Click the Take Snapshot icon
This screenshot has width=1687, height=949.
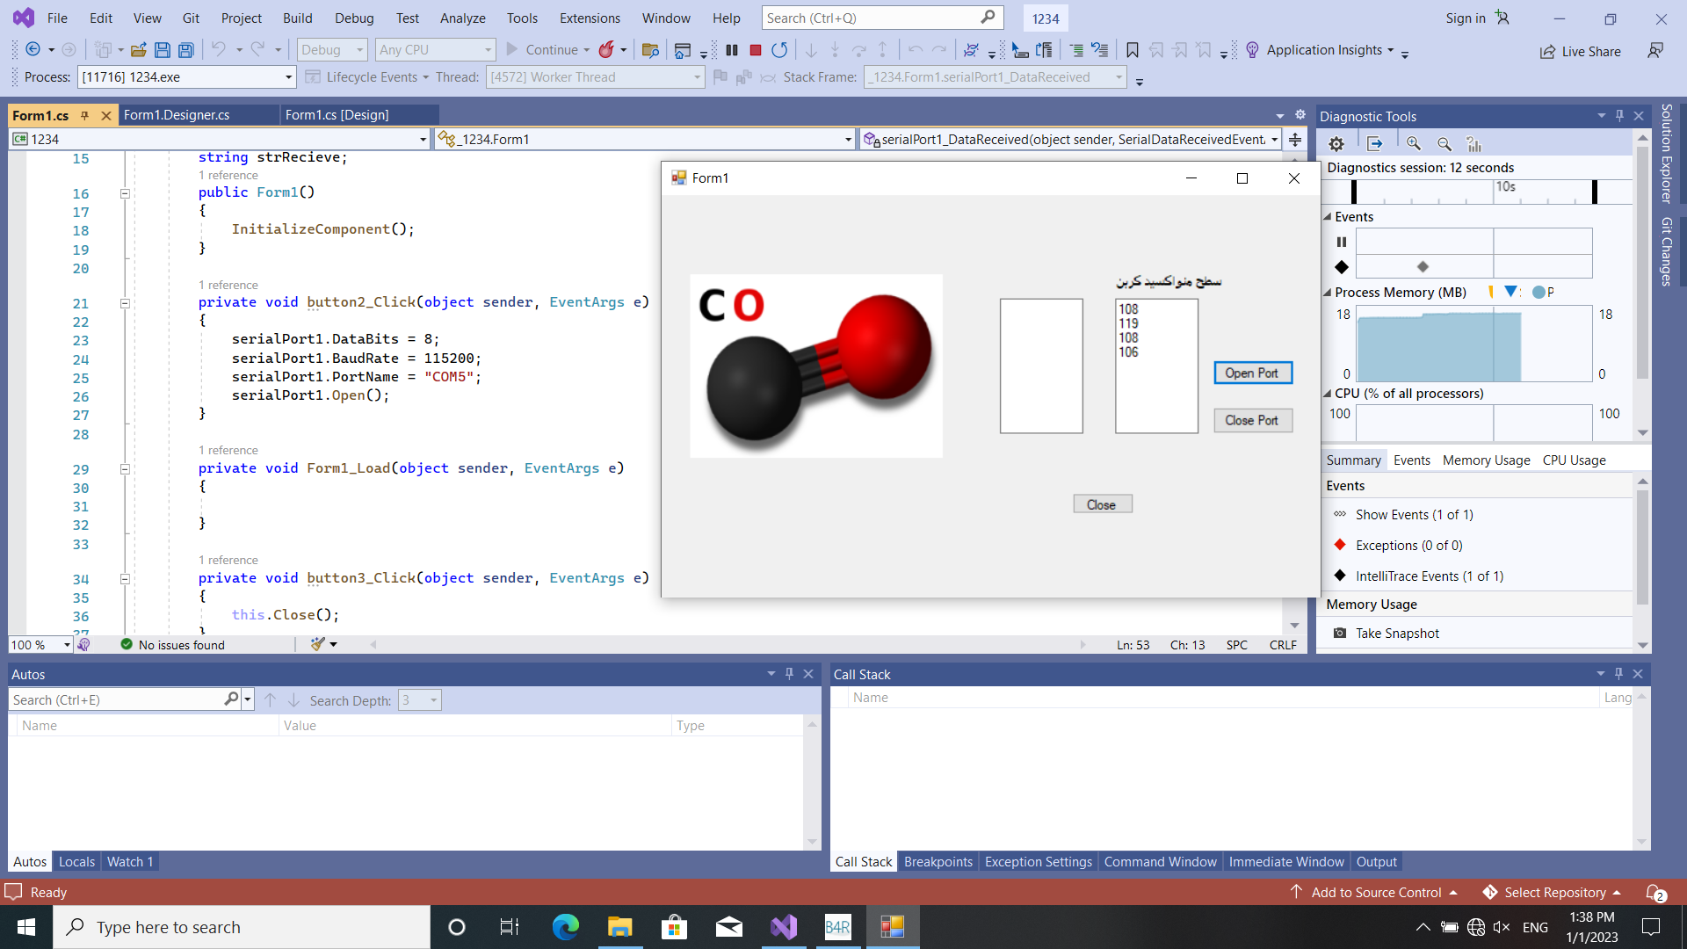tap(1339, 633)
